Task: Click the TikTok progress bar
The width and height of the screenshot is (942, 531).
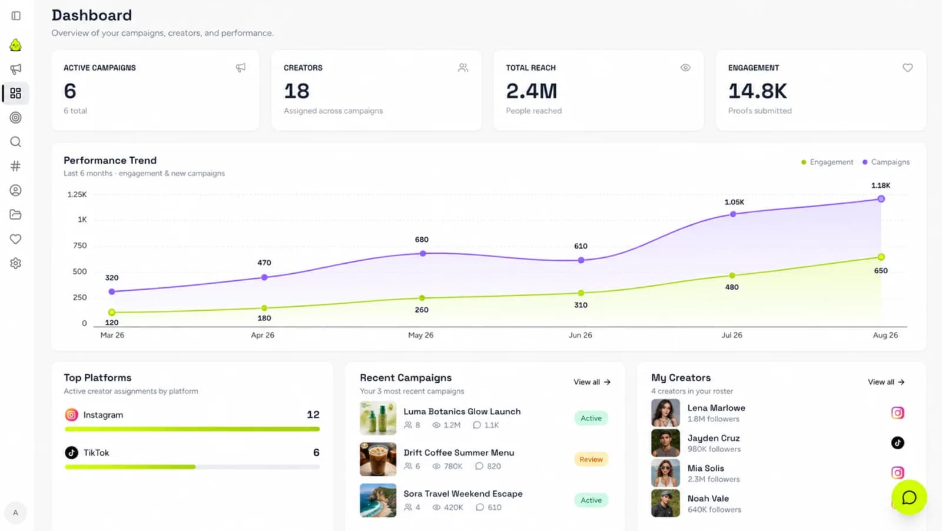Action: [x=193, y=467]
